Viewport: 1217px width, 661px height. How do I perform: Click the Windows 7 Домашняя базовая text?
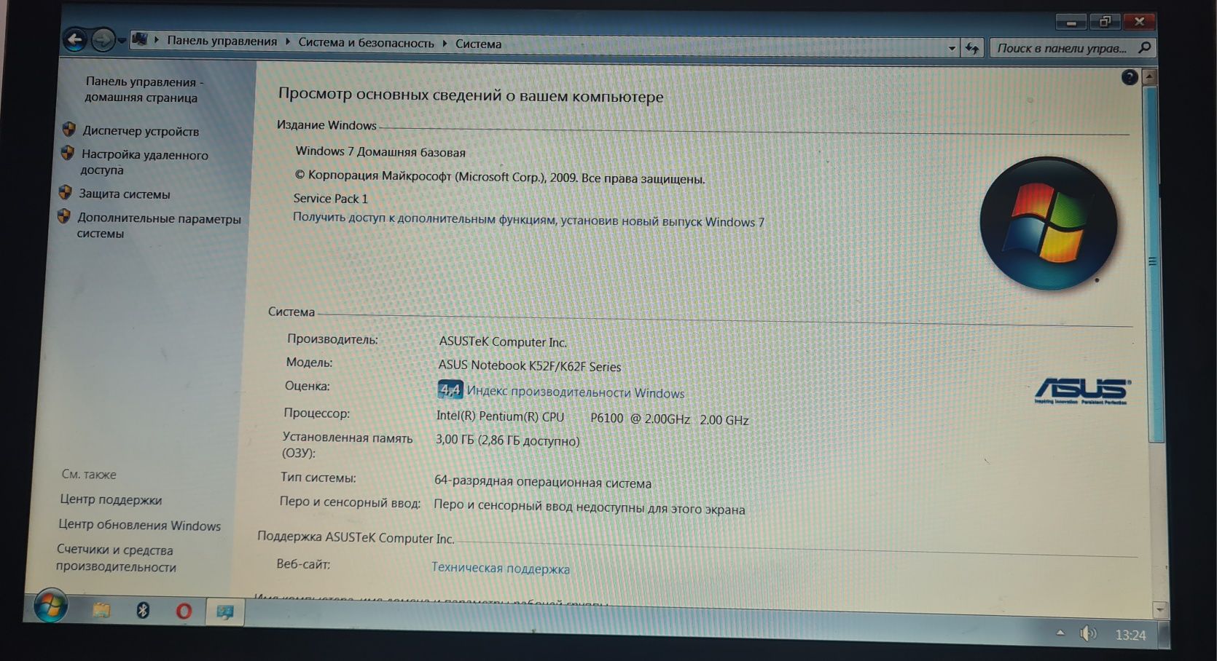pos(380,151)
